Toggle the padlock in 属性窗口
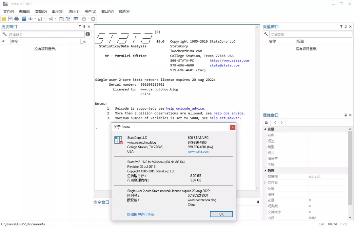The height and width of the screenshot is (227, 354). pyautogui.click(x=266, y=123)
